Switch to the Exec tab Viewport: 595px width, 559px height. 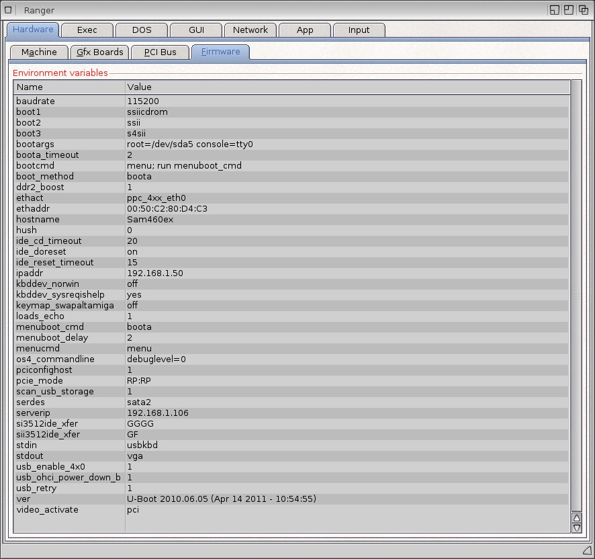[87, 30]
